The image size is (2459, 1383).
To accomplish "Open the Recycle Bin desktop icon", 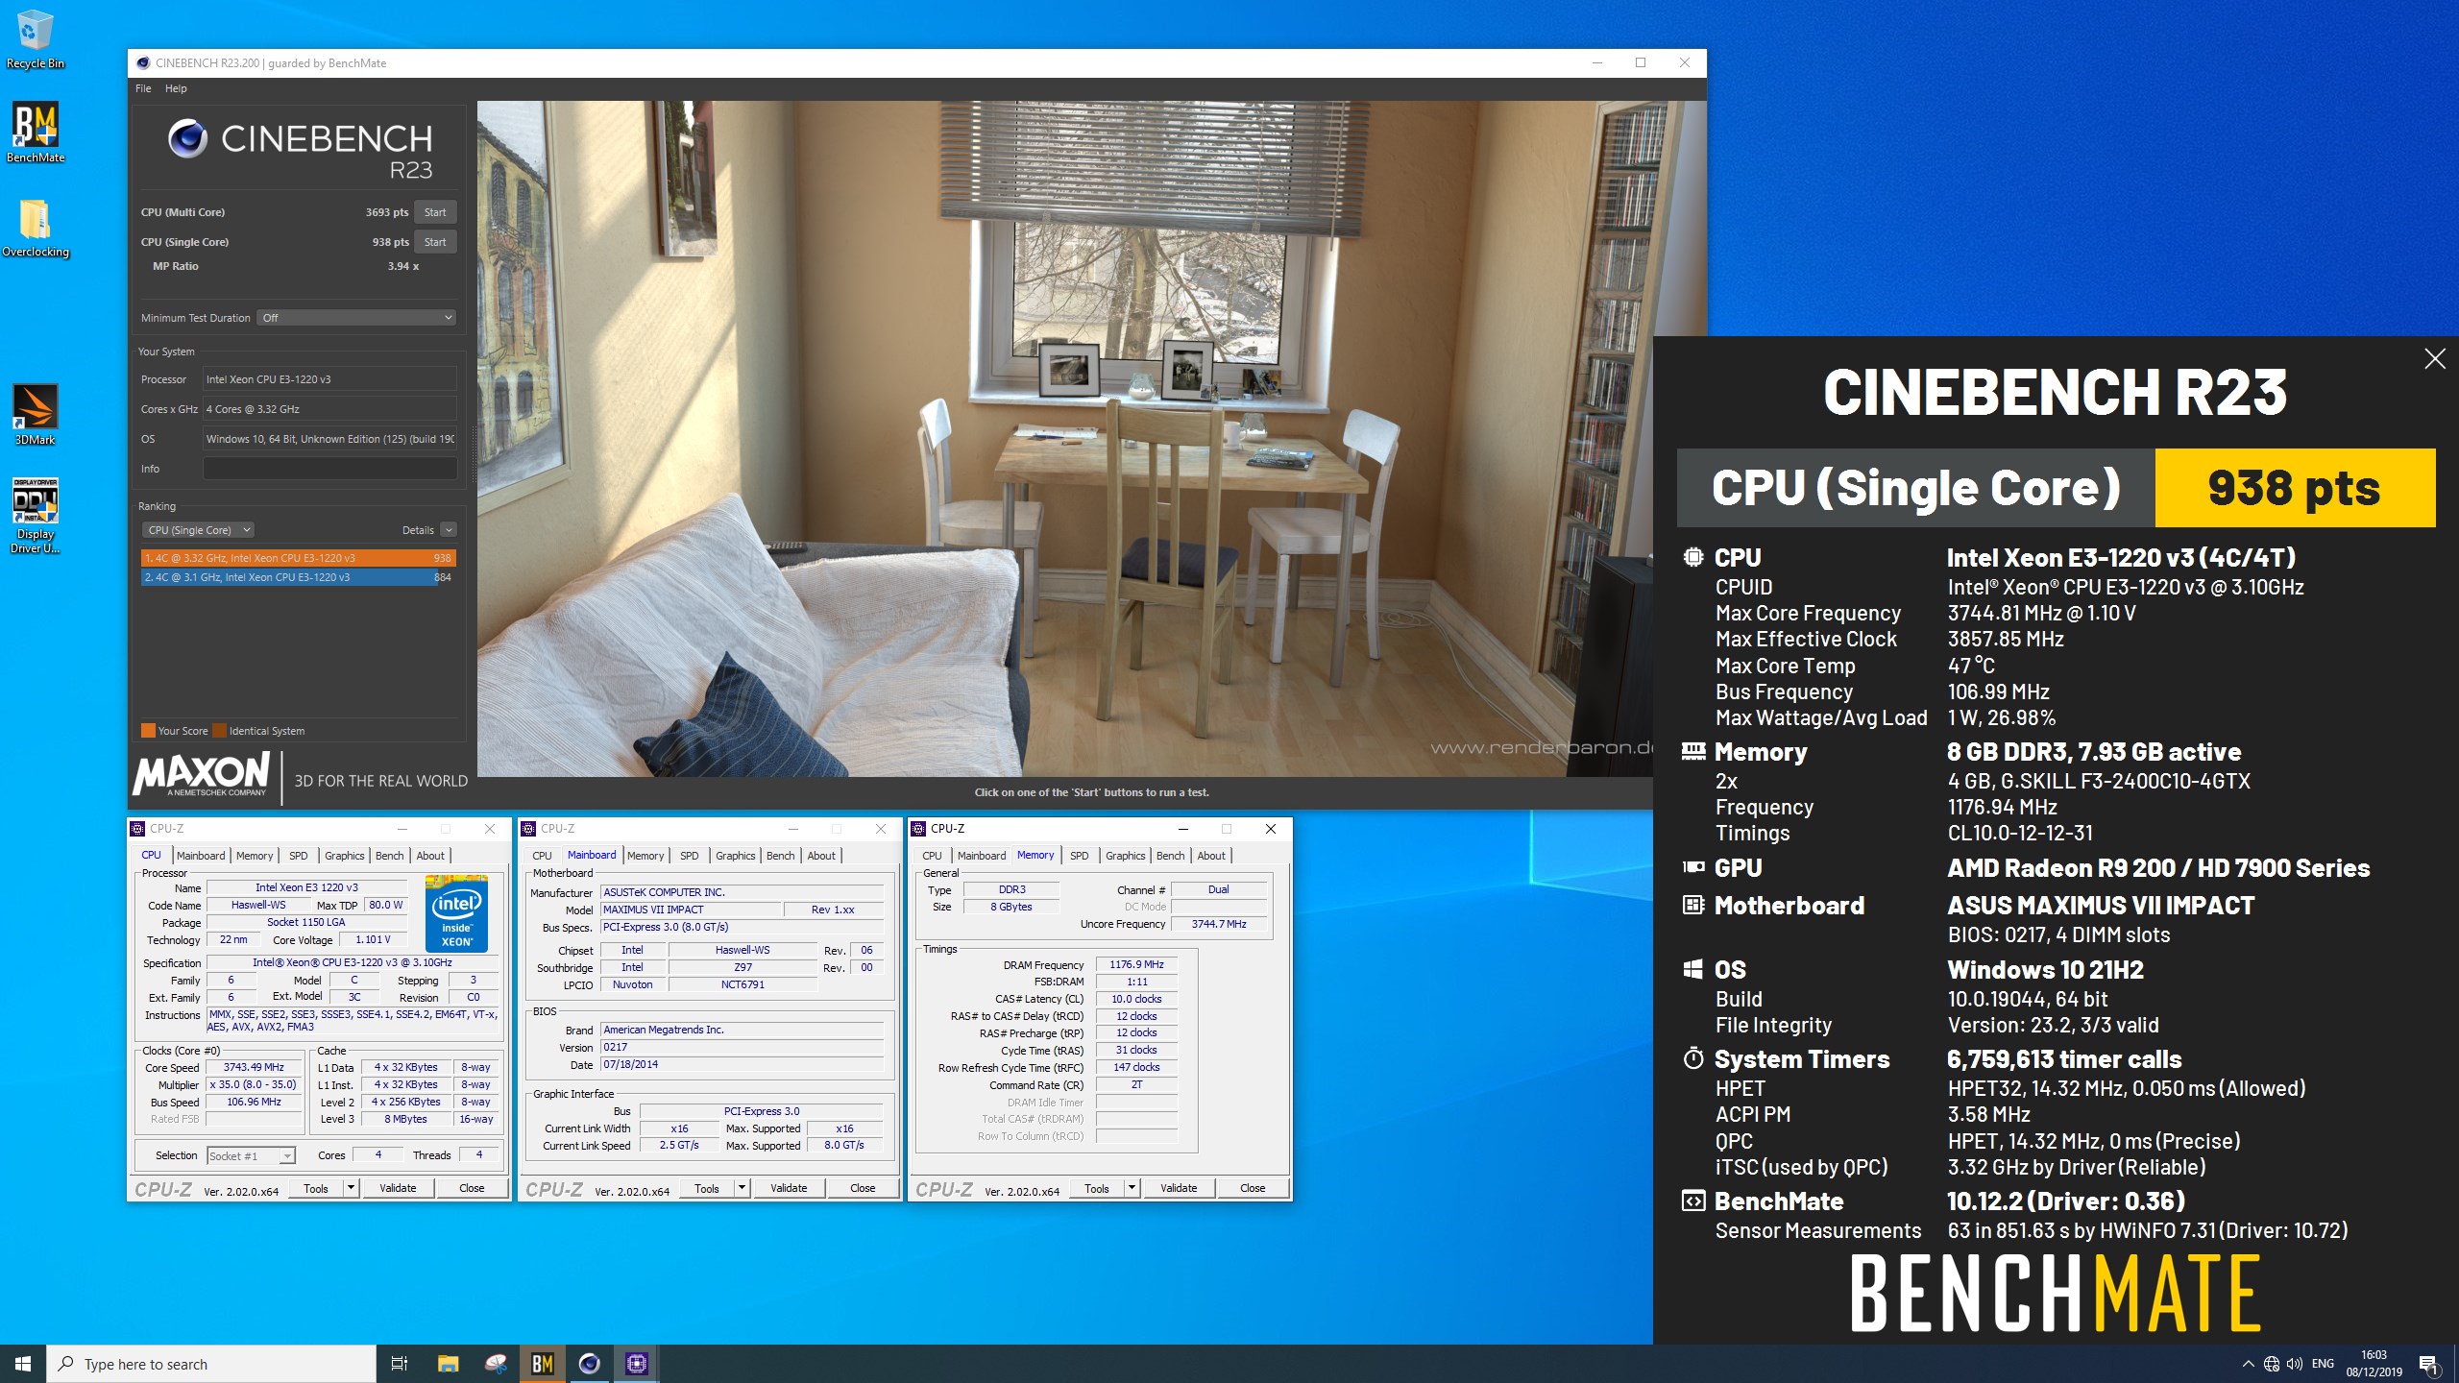I will click(35, 39).
